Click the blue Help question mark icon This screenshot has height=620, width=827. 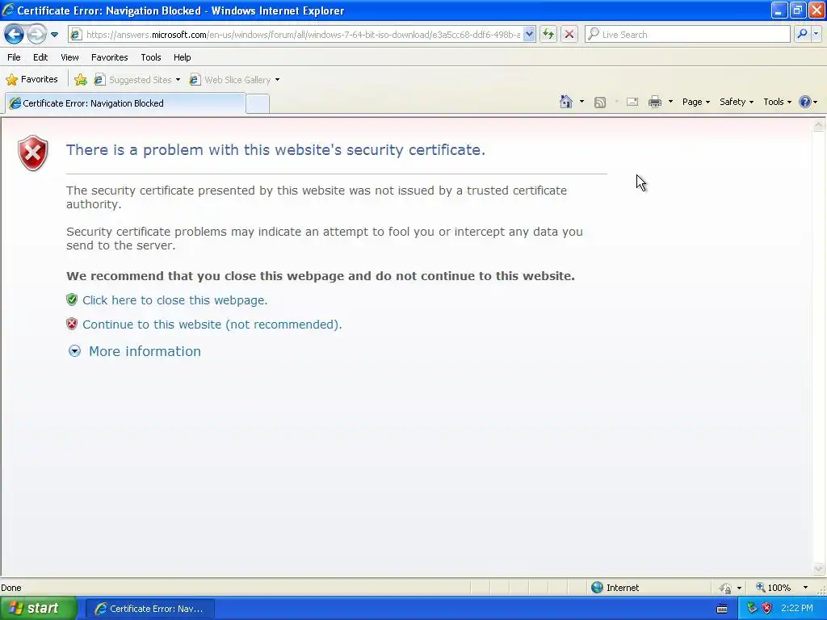coord(805,102)
